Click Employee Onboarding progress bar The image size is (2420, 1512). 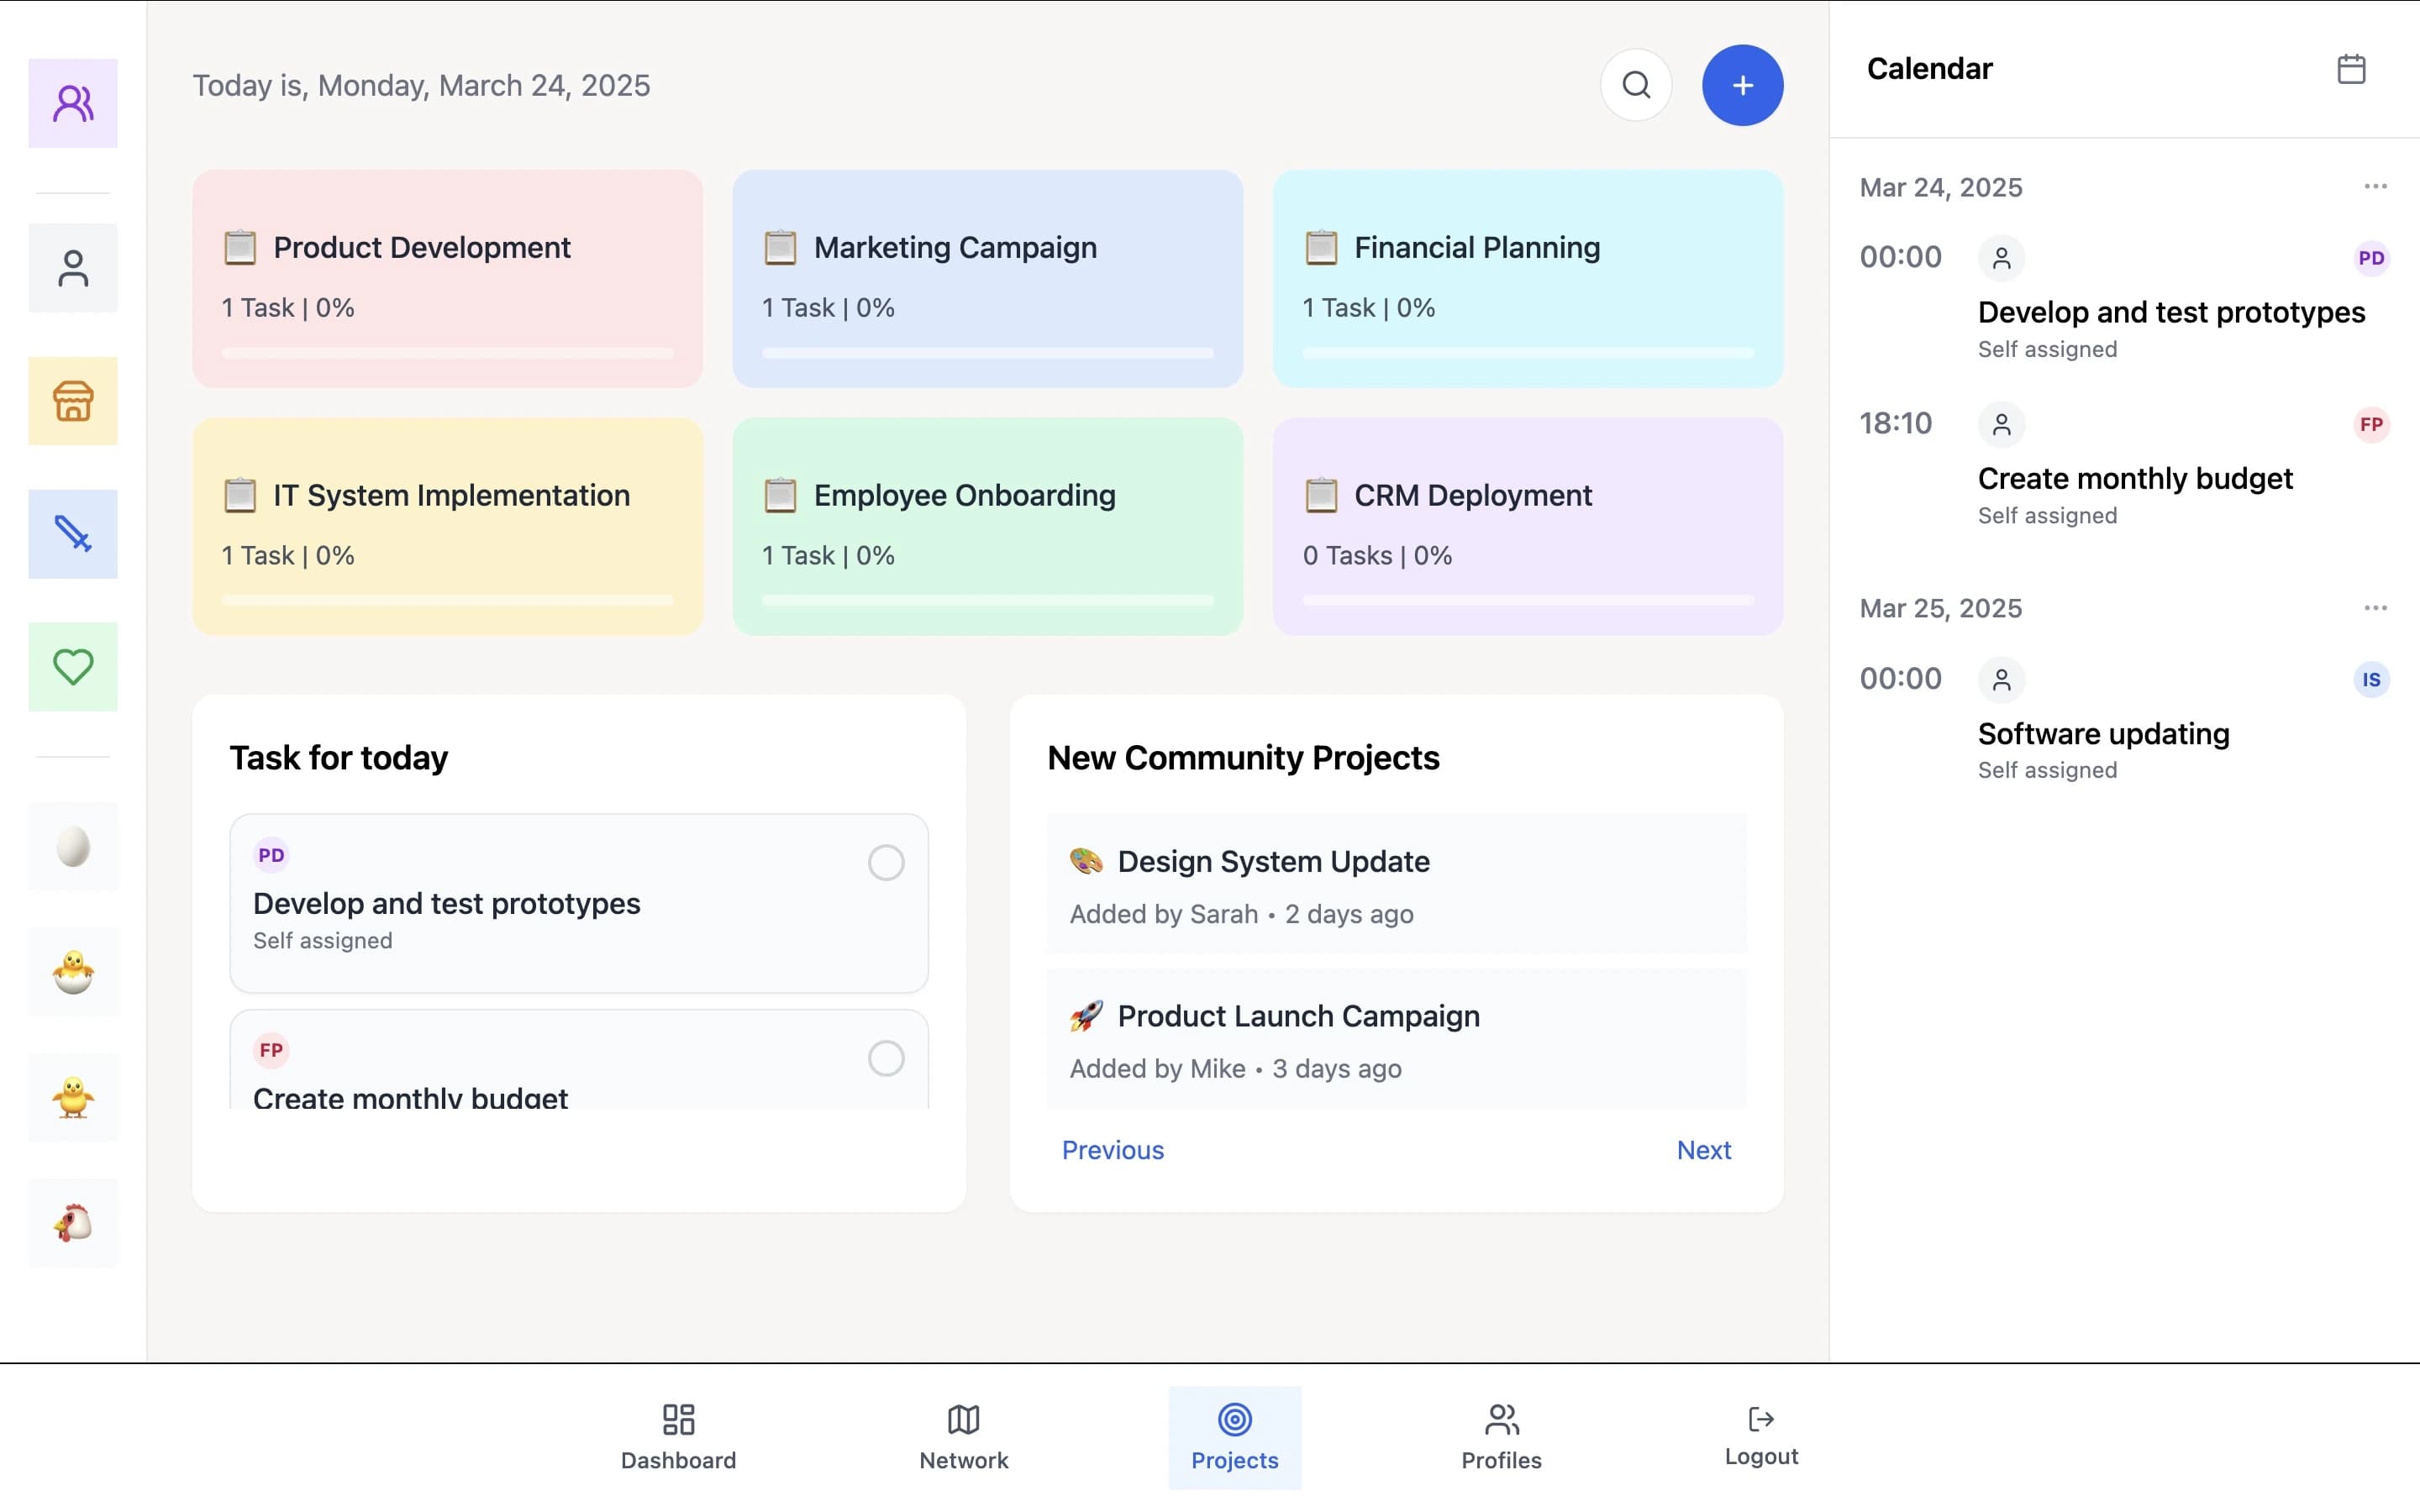pyautogui.click(x=988, y=600)
